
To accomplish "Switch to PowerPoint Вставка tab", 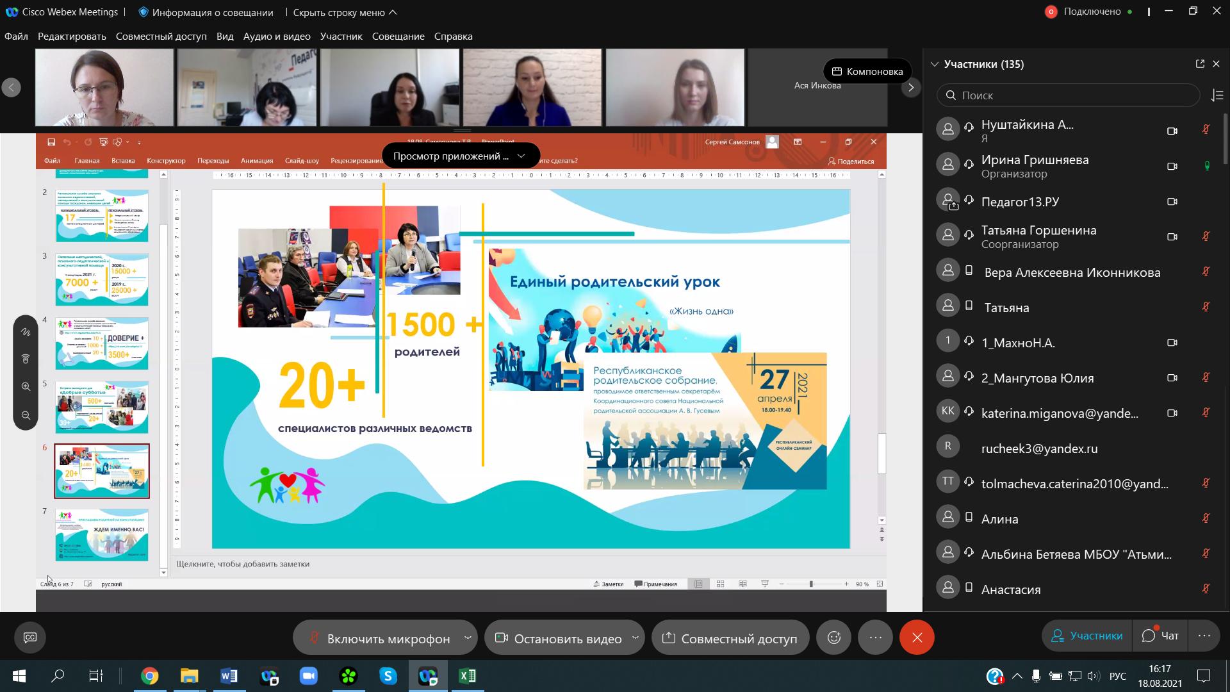I will 123,161.
